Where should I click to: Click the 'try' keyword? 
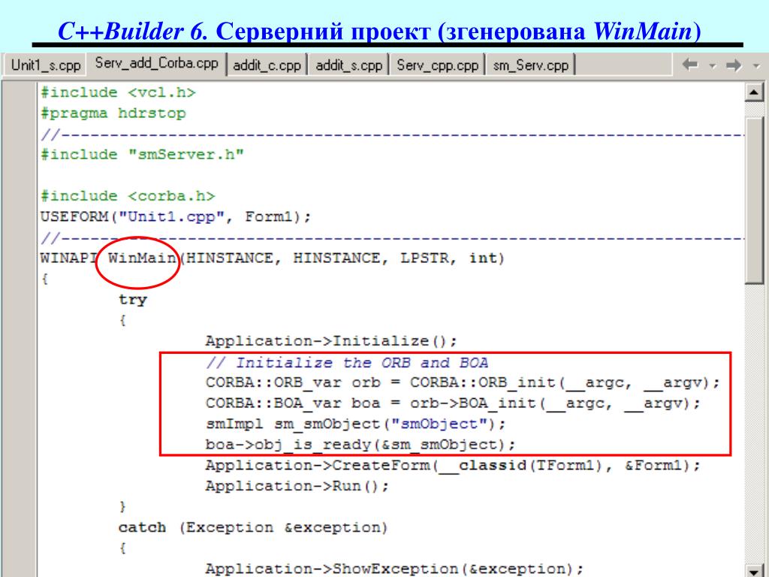pyautogui.click(x=132, y=299)
